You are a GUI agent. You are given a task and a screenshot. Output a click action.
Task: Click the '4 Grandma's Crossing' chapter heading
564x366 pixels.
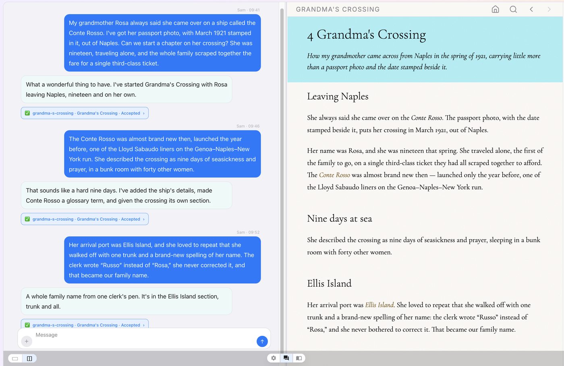366,35
